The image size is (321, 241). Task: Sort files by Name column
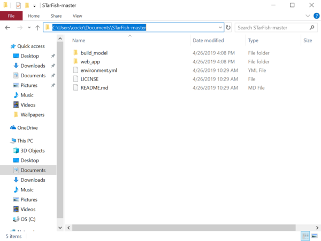pyautogui.click(x=79, y=41)
